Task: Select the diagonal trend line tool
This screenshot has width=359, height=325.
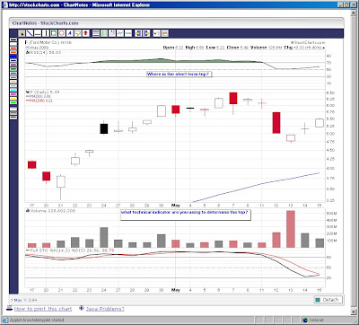Action: point(30,33)
